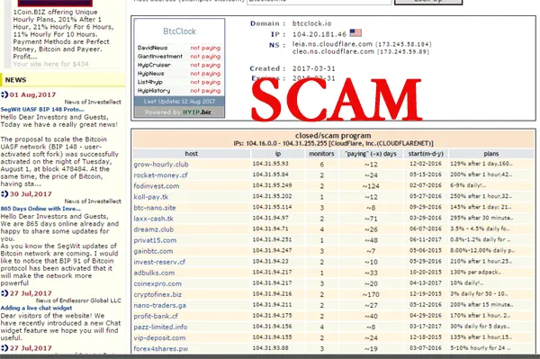This screenshot has width=540, height=359.
Task: Open the 865 Days Online with Inve... news link
Action: [x=40, y=209]
